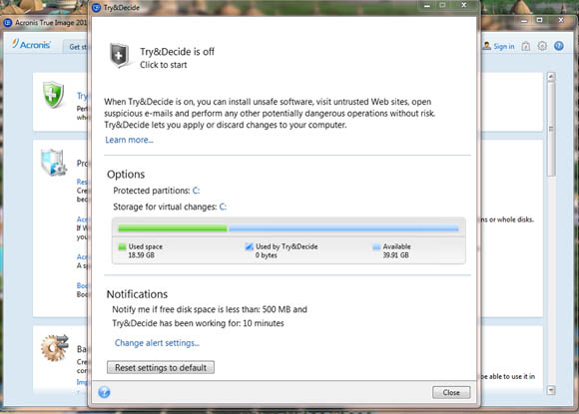Click the main window scrollbar down arrow
Screen dimensions: 579x414
click(x=551, y=390)
